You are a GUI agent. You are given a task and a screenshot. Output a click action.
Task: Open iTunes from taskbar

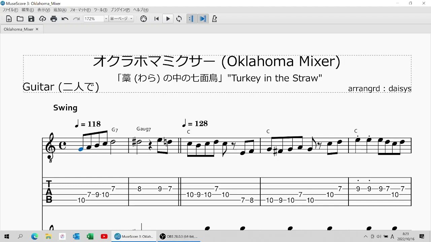pos(62,236)
